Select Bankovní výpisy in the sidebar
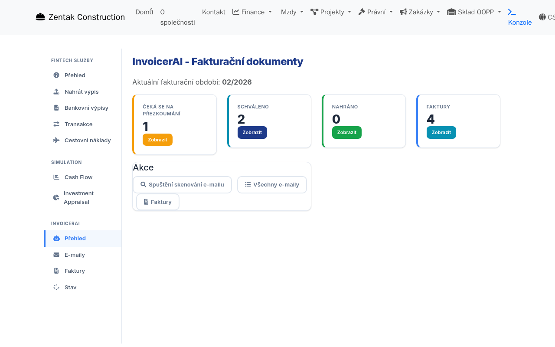This screenshot has height=347, width=555. (86, 108)
